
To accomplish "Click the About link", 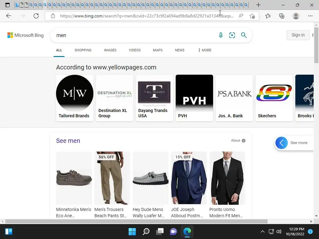I will click(x=236, y=140).
